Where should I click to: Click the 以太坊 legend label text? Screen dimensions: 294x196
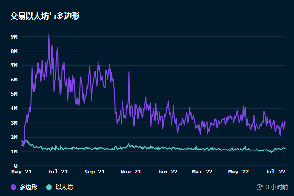click(64, 187)
